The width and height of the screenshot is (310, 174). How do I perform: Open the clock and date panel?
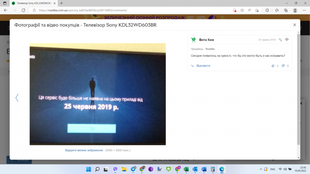300,169
